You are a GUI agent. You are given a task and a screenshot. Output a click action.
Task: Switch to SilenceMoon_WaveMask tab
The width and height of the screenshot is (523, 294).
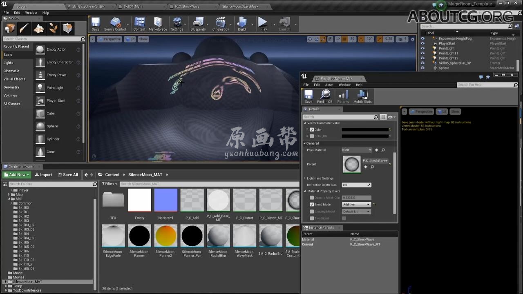[x=243, y=7]
